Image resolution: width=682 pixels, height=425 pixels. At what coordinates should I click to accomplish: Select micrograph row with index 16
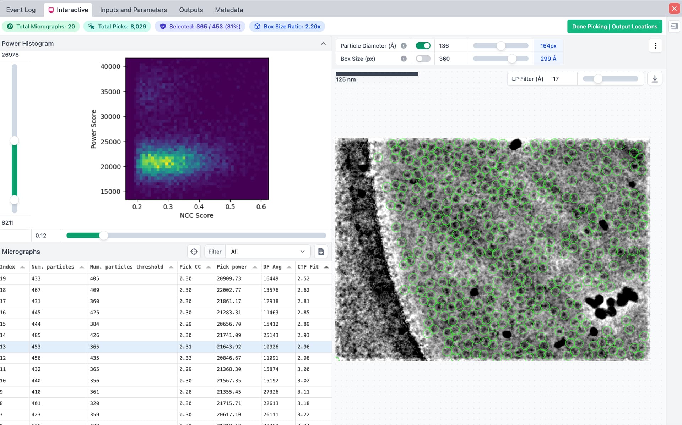pos(142,313)
